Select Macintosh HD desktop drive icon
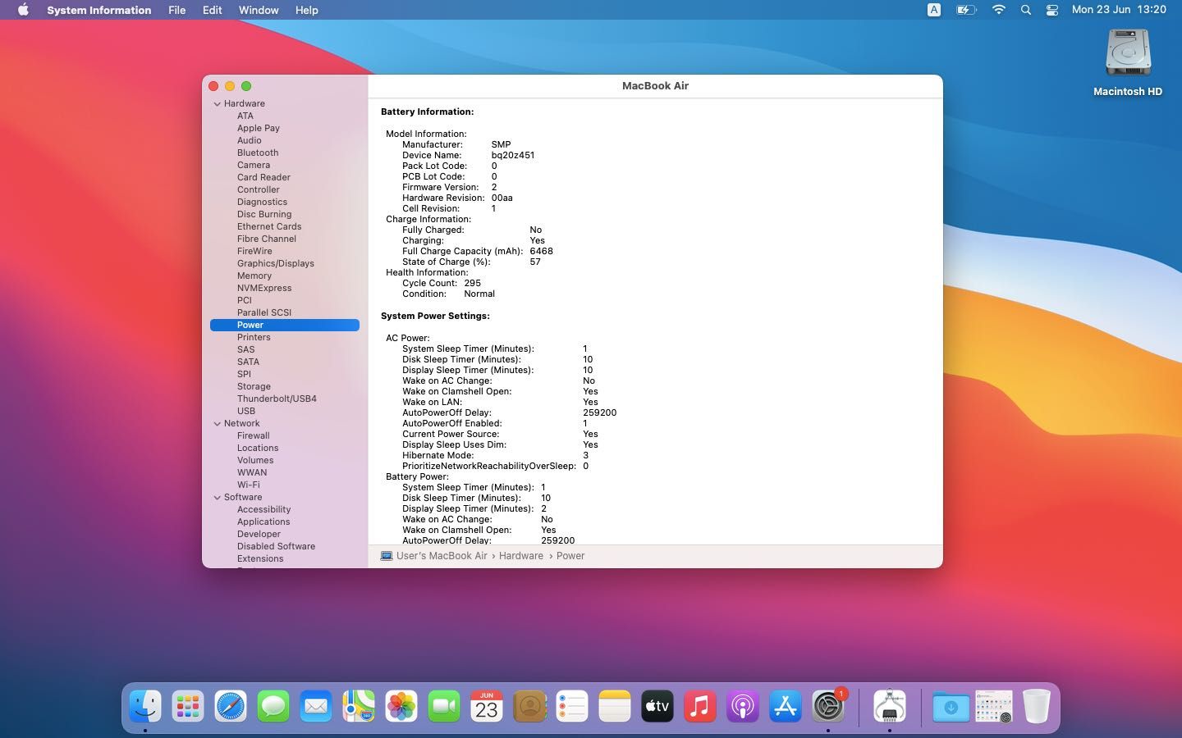 point(1128,54)
